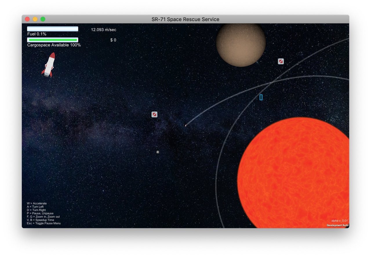Screen dimensions: 371x257
Task: Click the green cargospace bar
Action: coord(53,40)
